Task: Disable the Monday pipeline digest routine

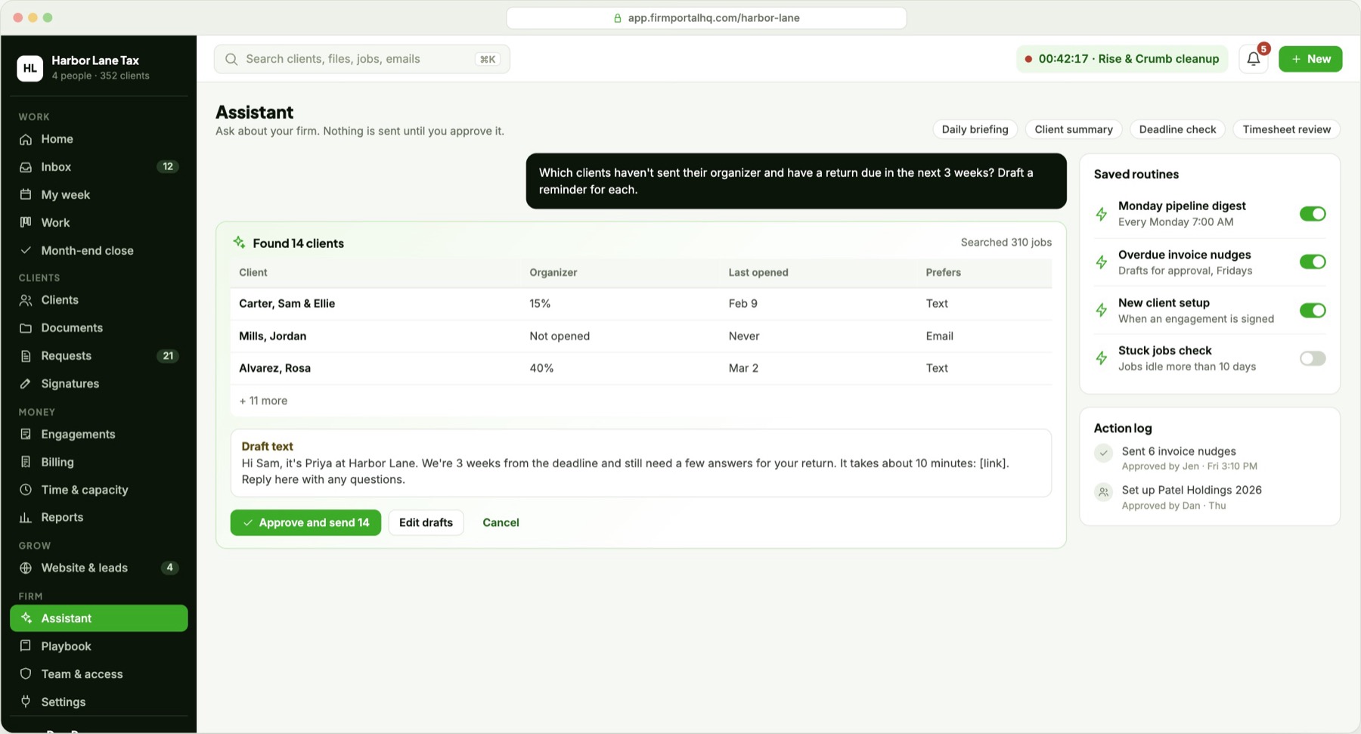Action: point(1313,214)
